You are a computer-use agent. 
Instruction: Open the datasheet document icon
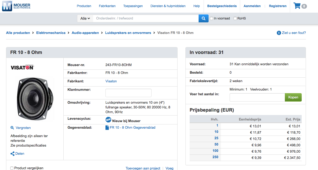pyautogui.click(x=107, y=128)
